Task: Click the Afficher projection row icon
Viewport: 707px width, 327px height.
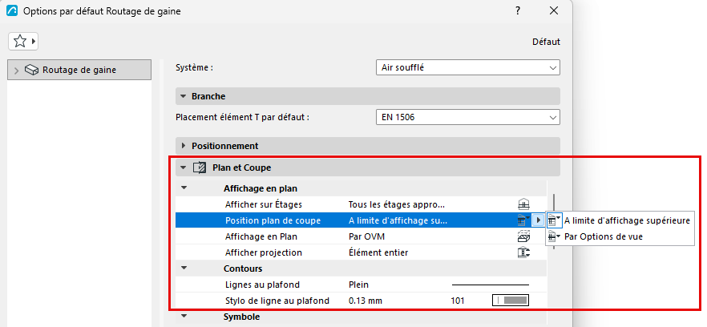Action: click(x=523, y=252)
